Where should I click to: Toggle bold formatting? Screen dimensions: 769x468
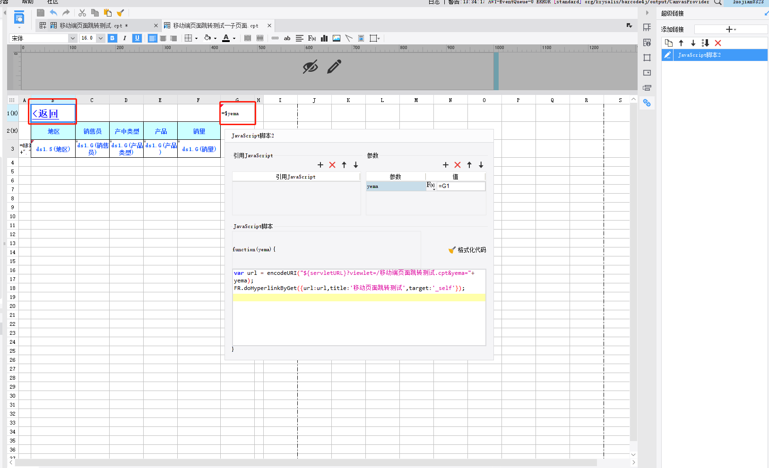pos(112,38)
